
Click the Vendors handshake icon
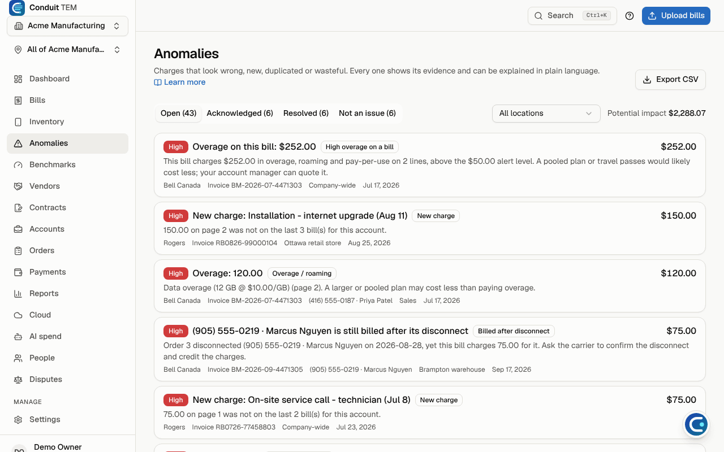(x=18, y=186)
